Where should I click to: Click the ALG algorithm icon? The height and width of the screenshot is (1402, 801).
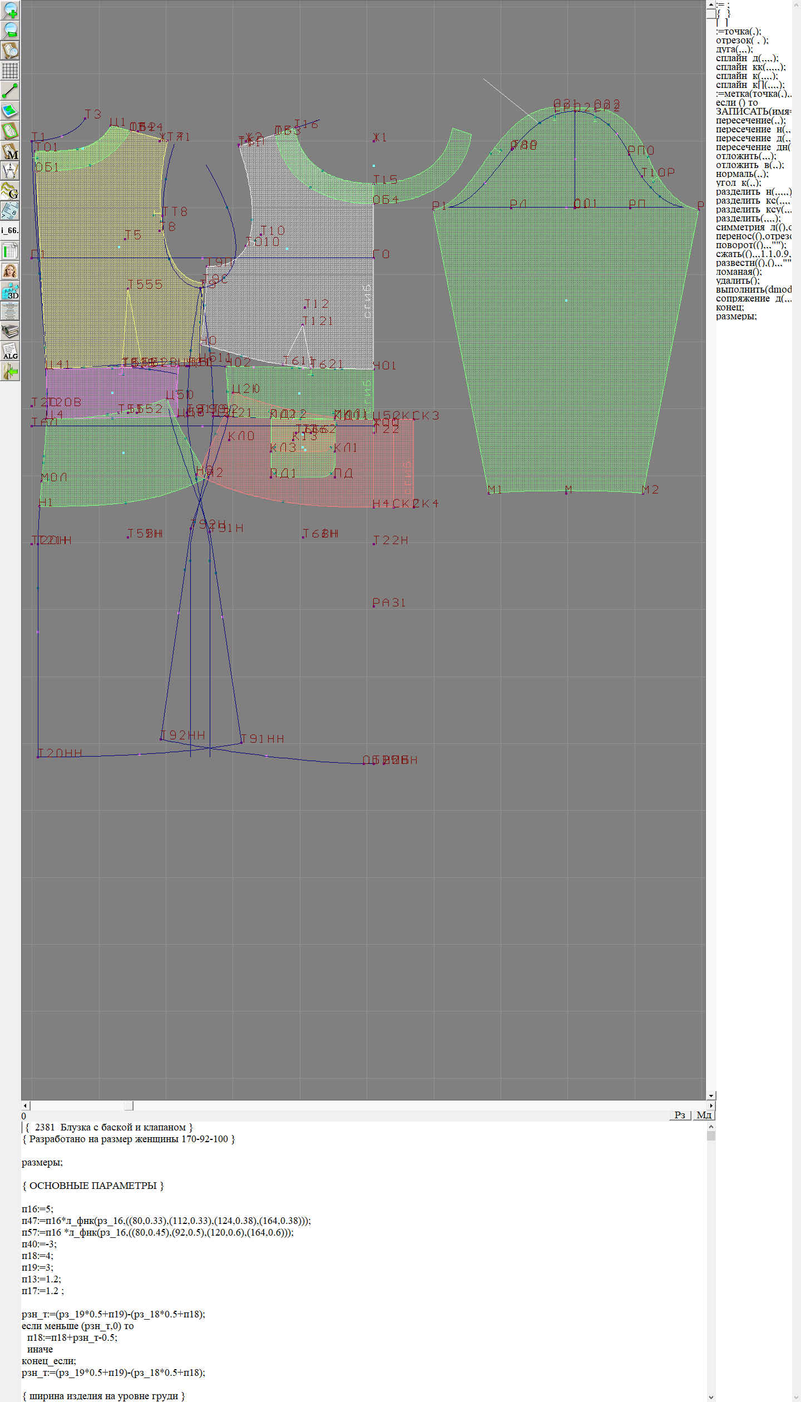(x=10, y=351)
